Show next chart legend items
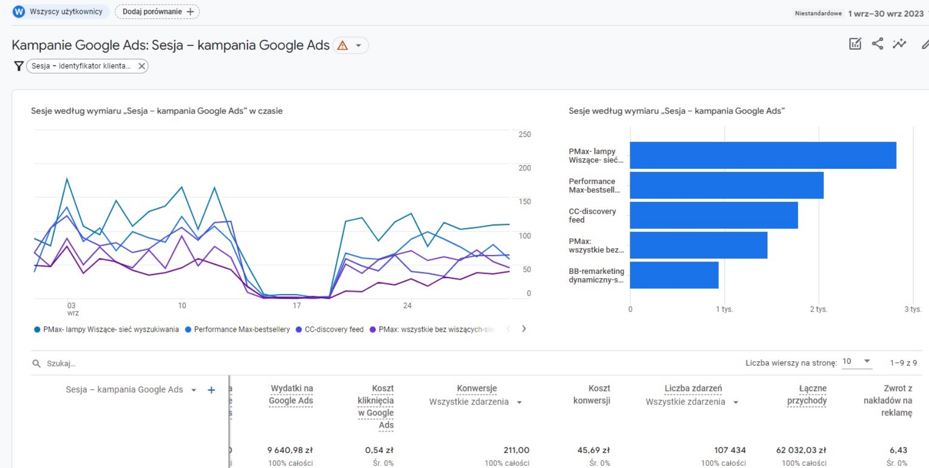 [524, 329]
